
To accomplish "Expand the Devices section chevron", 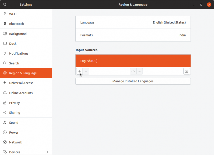I will (x=47, y=152).
